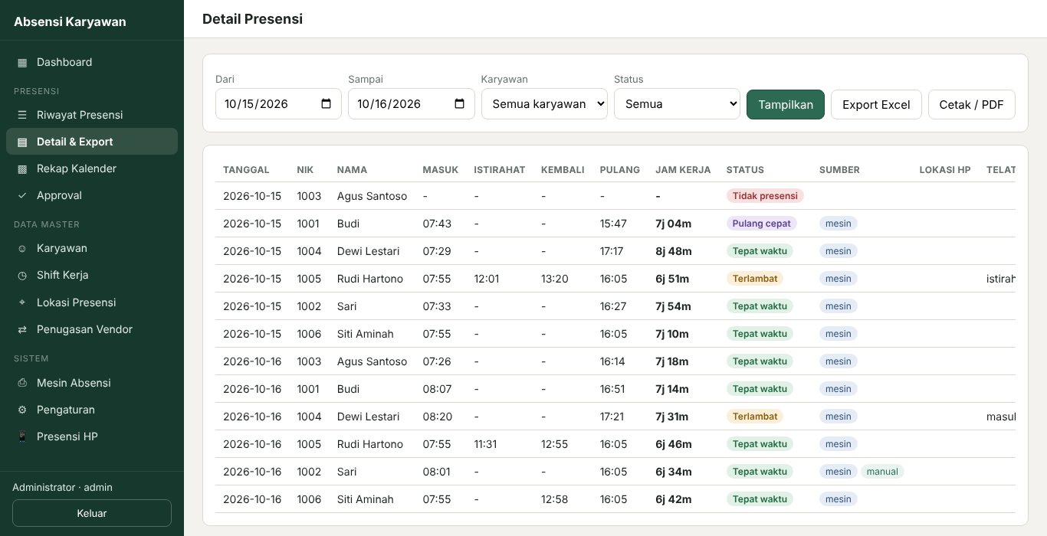Click the Lokasi Presensi pin icon
The width and height of the screenshot is (1047, 536).
pos(22,302)
